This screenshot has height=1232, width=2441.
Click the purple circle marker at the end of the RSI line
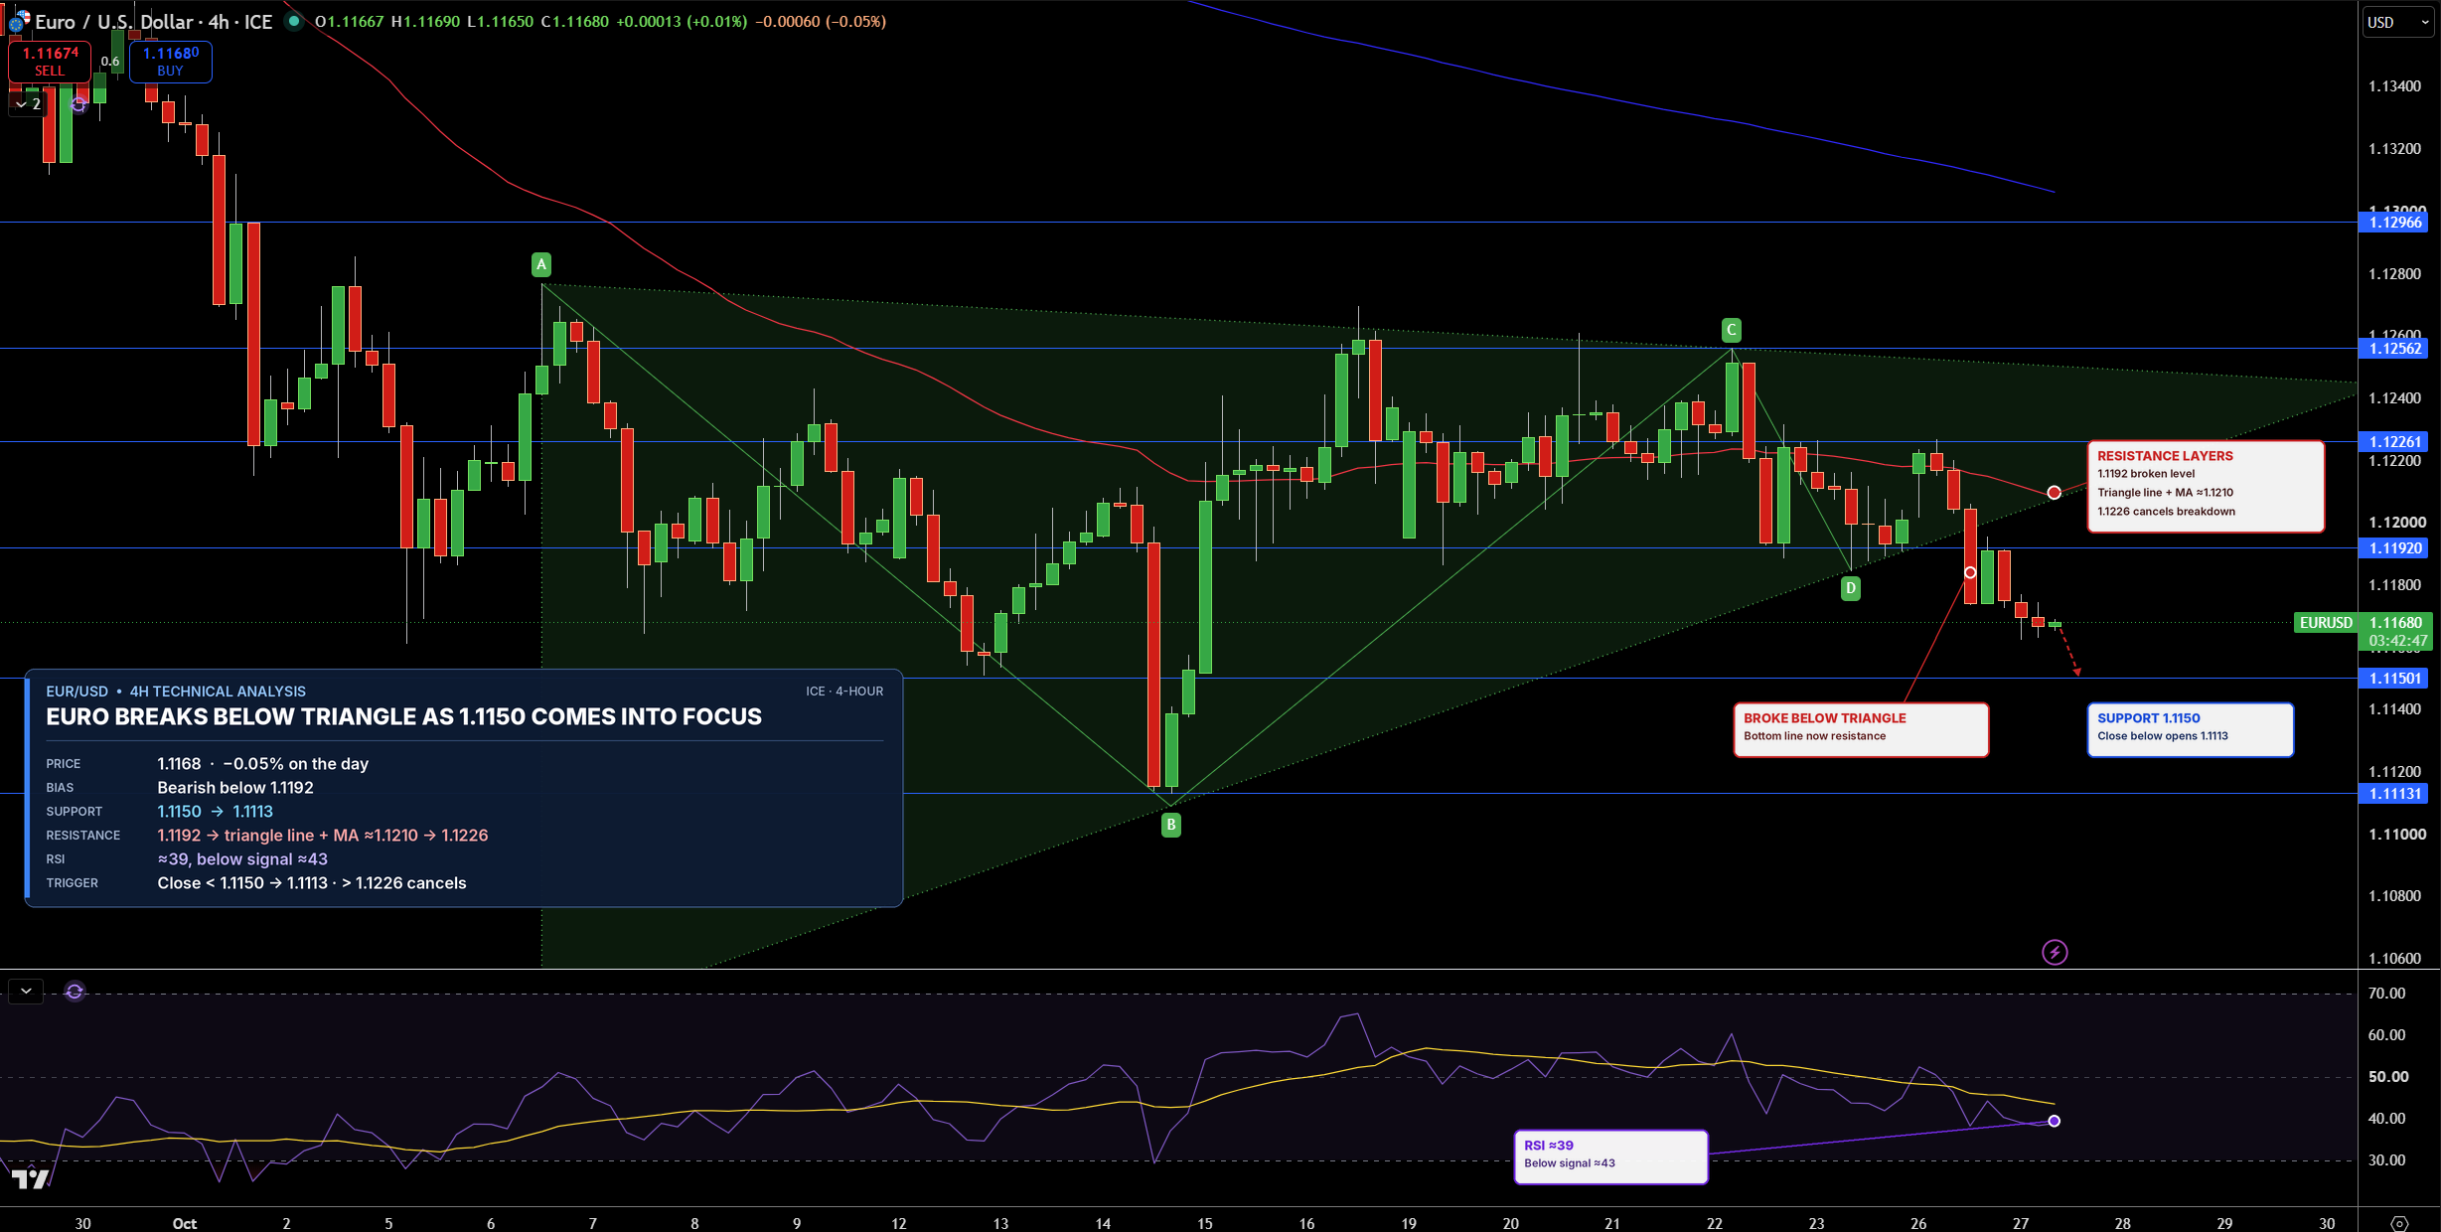[2054, 1121]
